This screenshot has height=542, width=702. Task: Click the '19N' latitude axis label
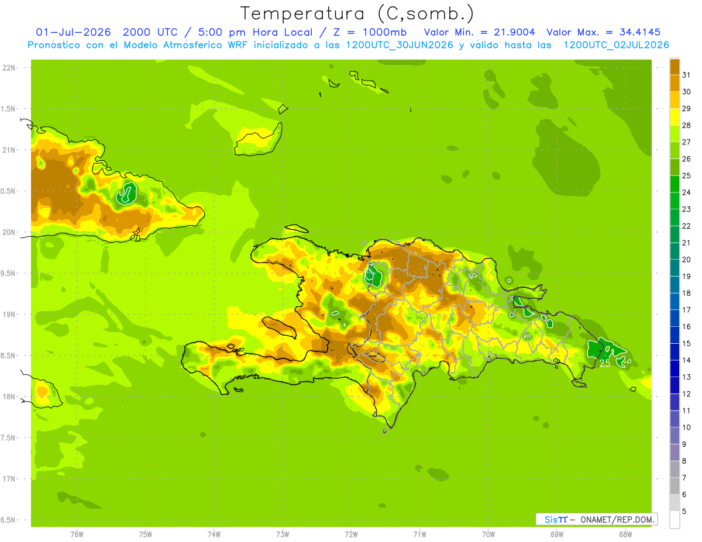[9, 315]
